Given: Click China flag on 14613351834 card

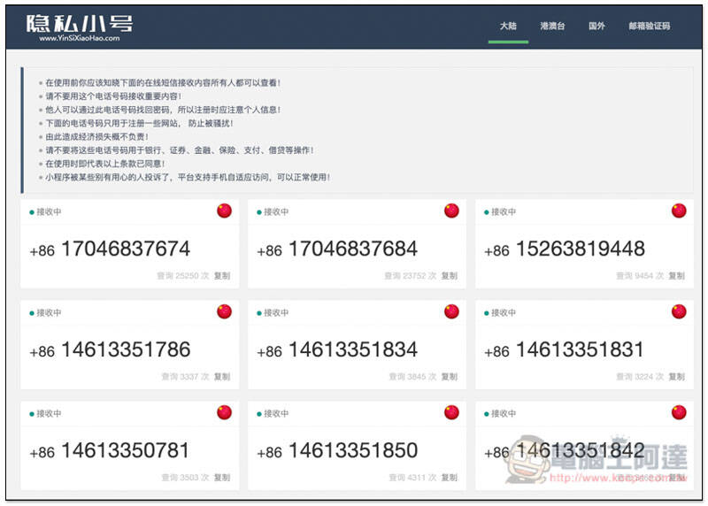Looking at the screenshot, I should 451,311.
